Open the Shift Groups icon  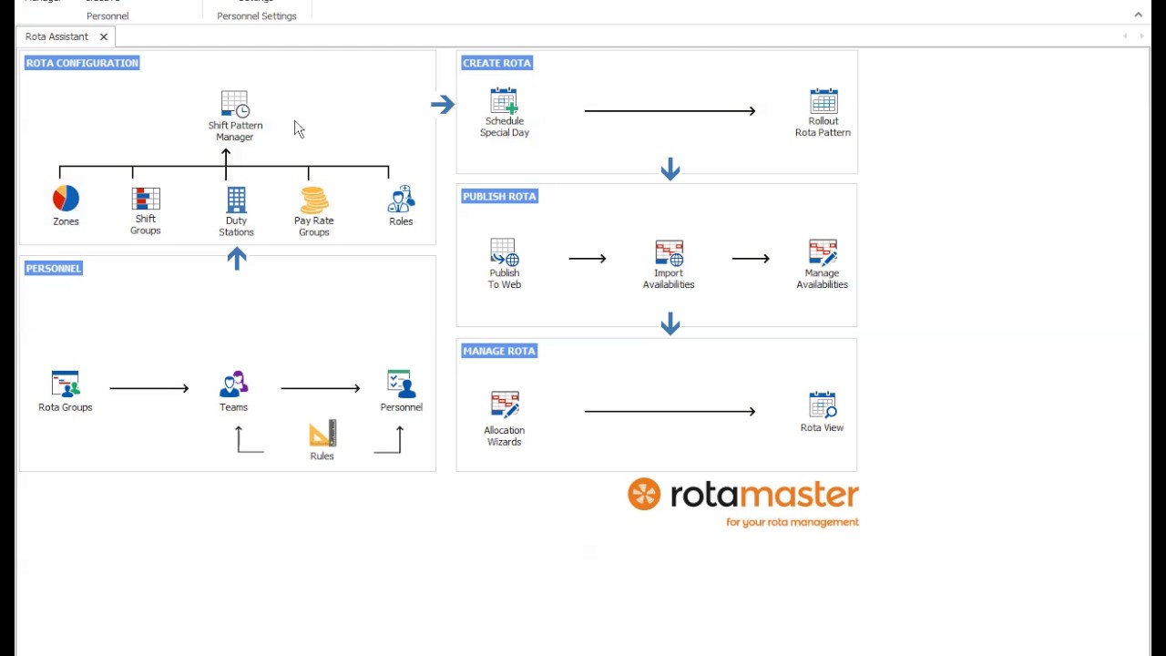click(146, 199)
